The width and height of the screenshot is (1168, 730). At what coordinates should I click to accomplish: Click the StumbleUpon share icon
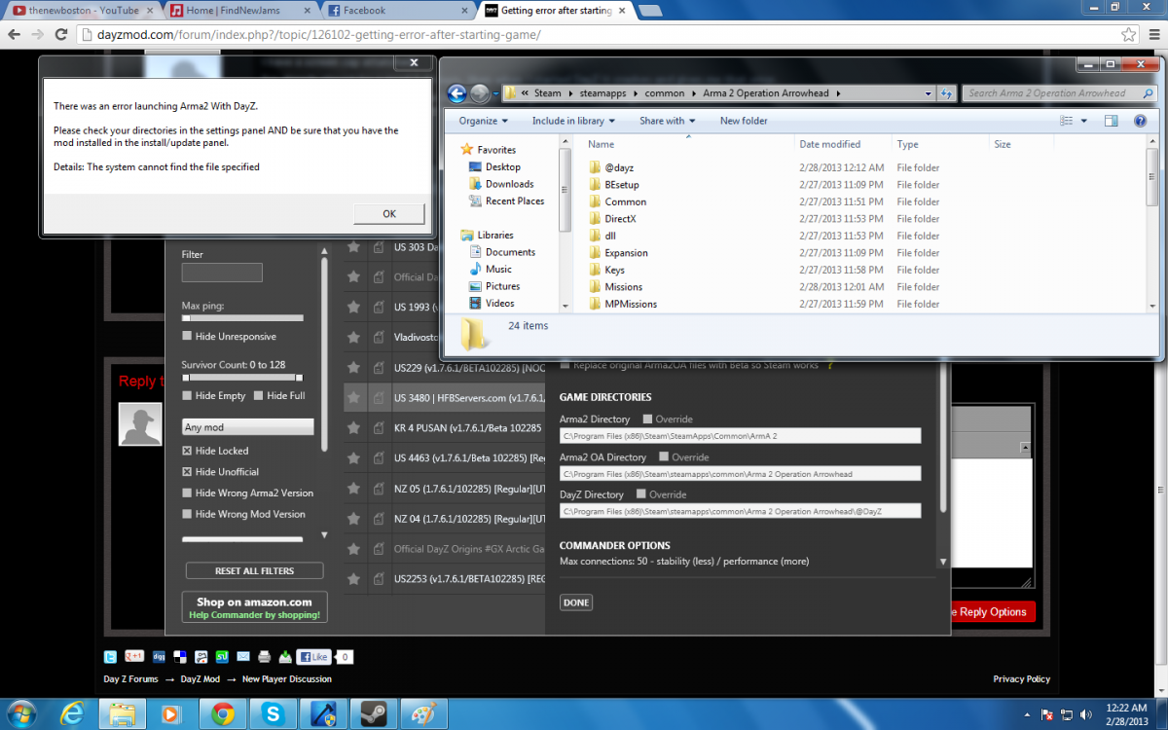coord(222,657)
